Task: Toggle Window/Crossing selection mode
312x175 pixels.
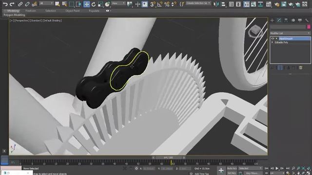Action: 78,4
